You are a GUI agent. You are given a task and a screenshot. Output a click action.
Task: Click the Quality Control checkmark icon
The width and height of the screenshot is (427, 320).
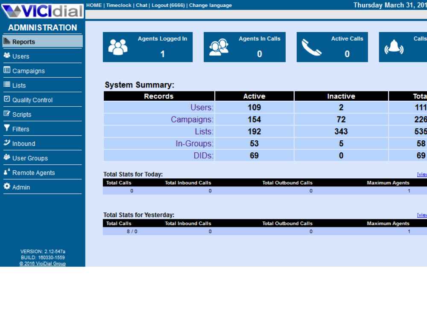point(7,99)
